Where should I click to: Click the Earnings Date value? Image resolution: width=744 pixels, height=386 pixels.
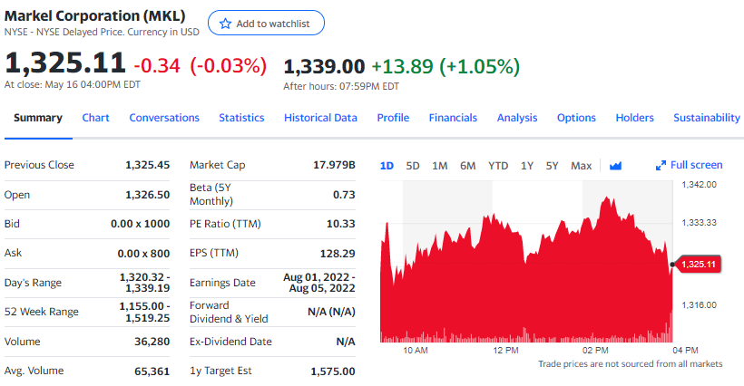318,283
